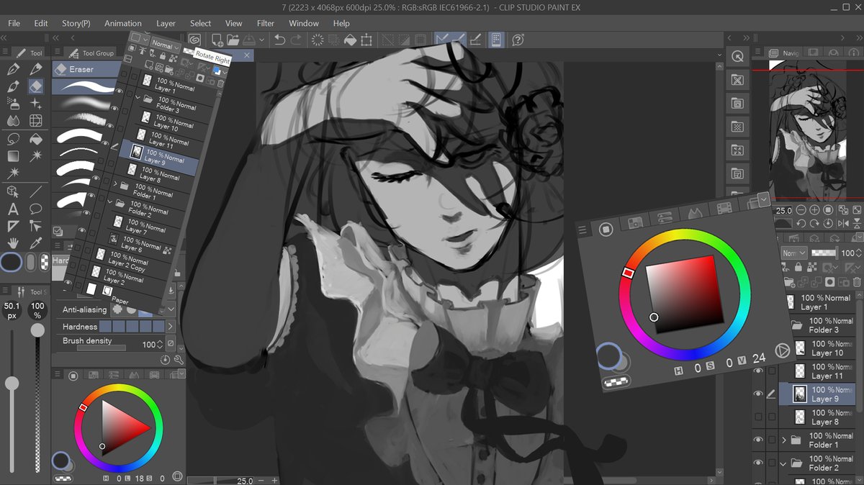Image resolution: width=864 pixels, height=485 pixels.
Task: Select the Eraser tool group header
Action: point(86,69)
